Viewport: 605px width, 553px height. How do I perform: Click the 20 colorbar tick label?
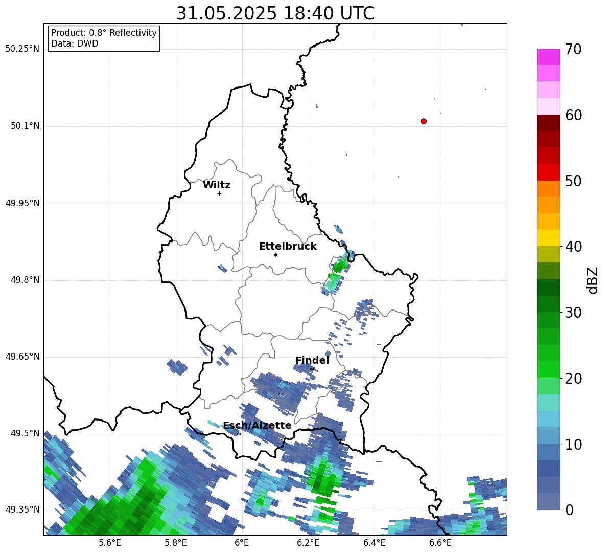[x=573, y=379]
